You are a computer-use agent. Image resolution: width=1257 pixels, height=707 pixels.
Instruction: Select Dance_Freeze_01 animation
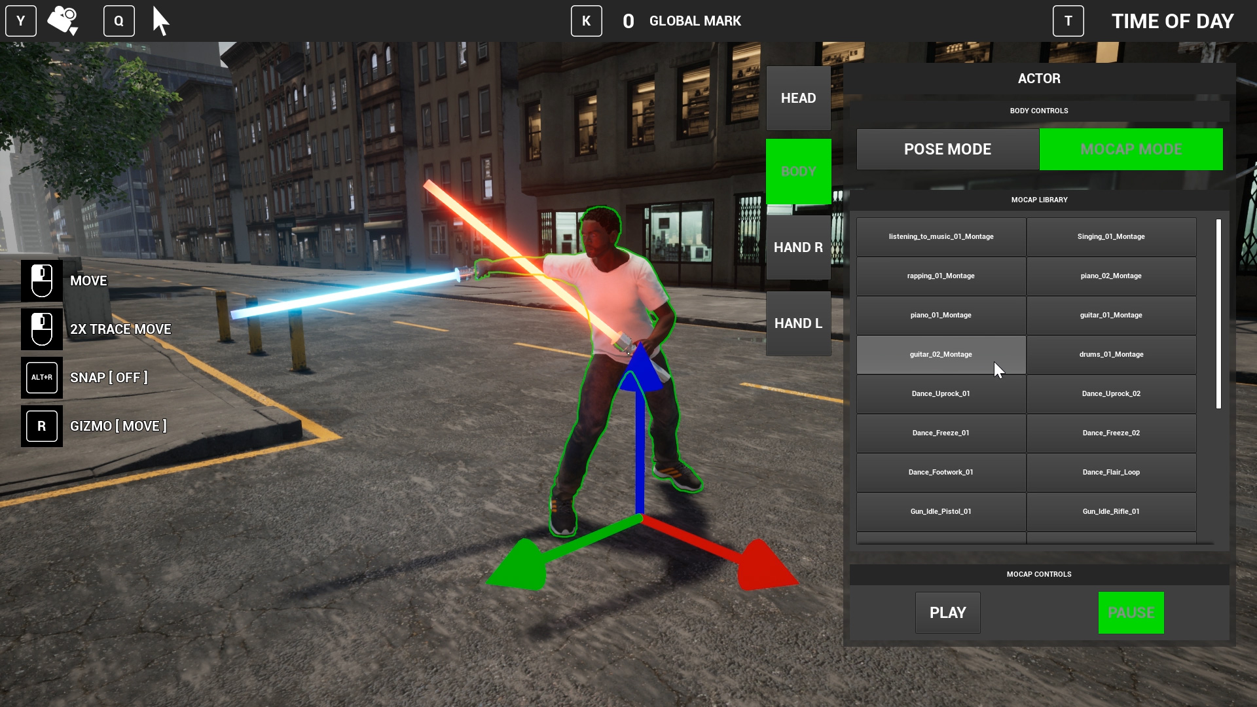pos(941,433)
